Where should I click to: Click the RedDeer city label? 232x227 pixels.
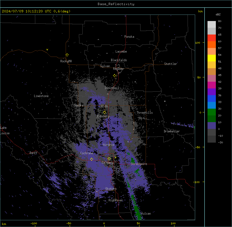coord(118,69)
